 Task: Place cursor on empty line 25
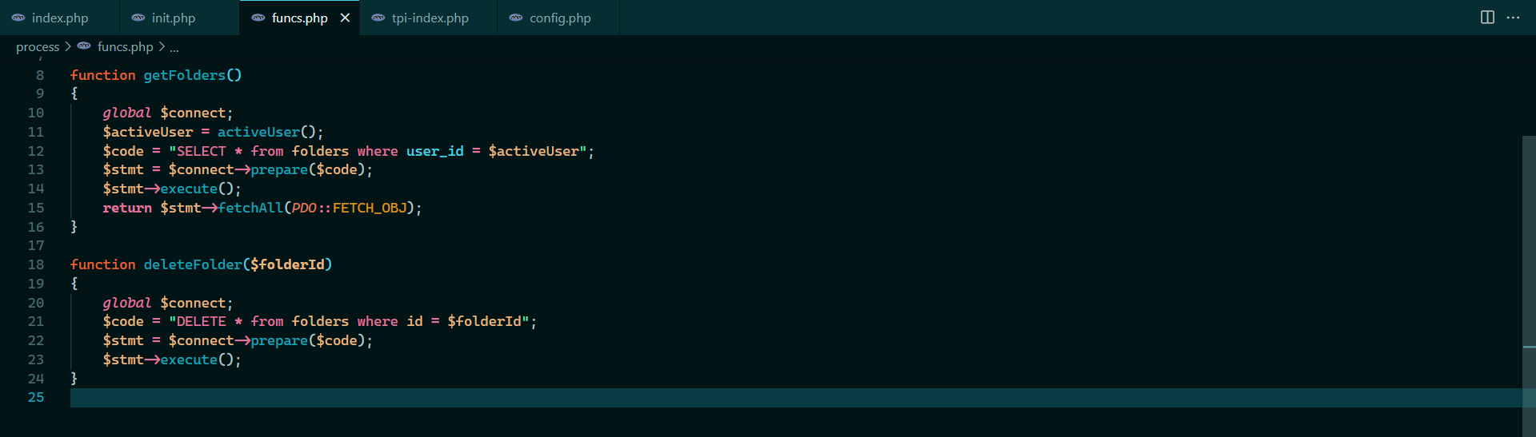tap(796, 397)
